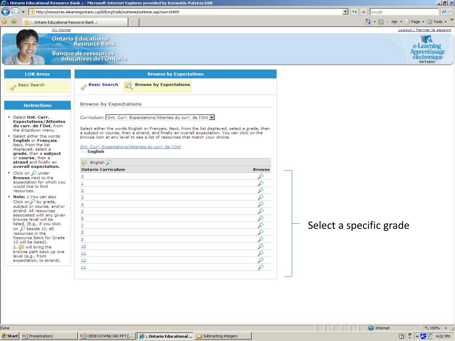Viewport: 455px width, 341px height.
Task: Click the browse magnifier for grade 2
Action: 260,190
